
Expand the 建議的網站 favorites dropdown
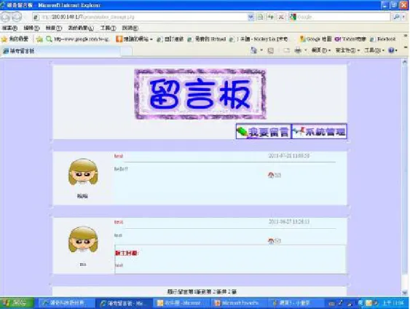point(135,39)
